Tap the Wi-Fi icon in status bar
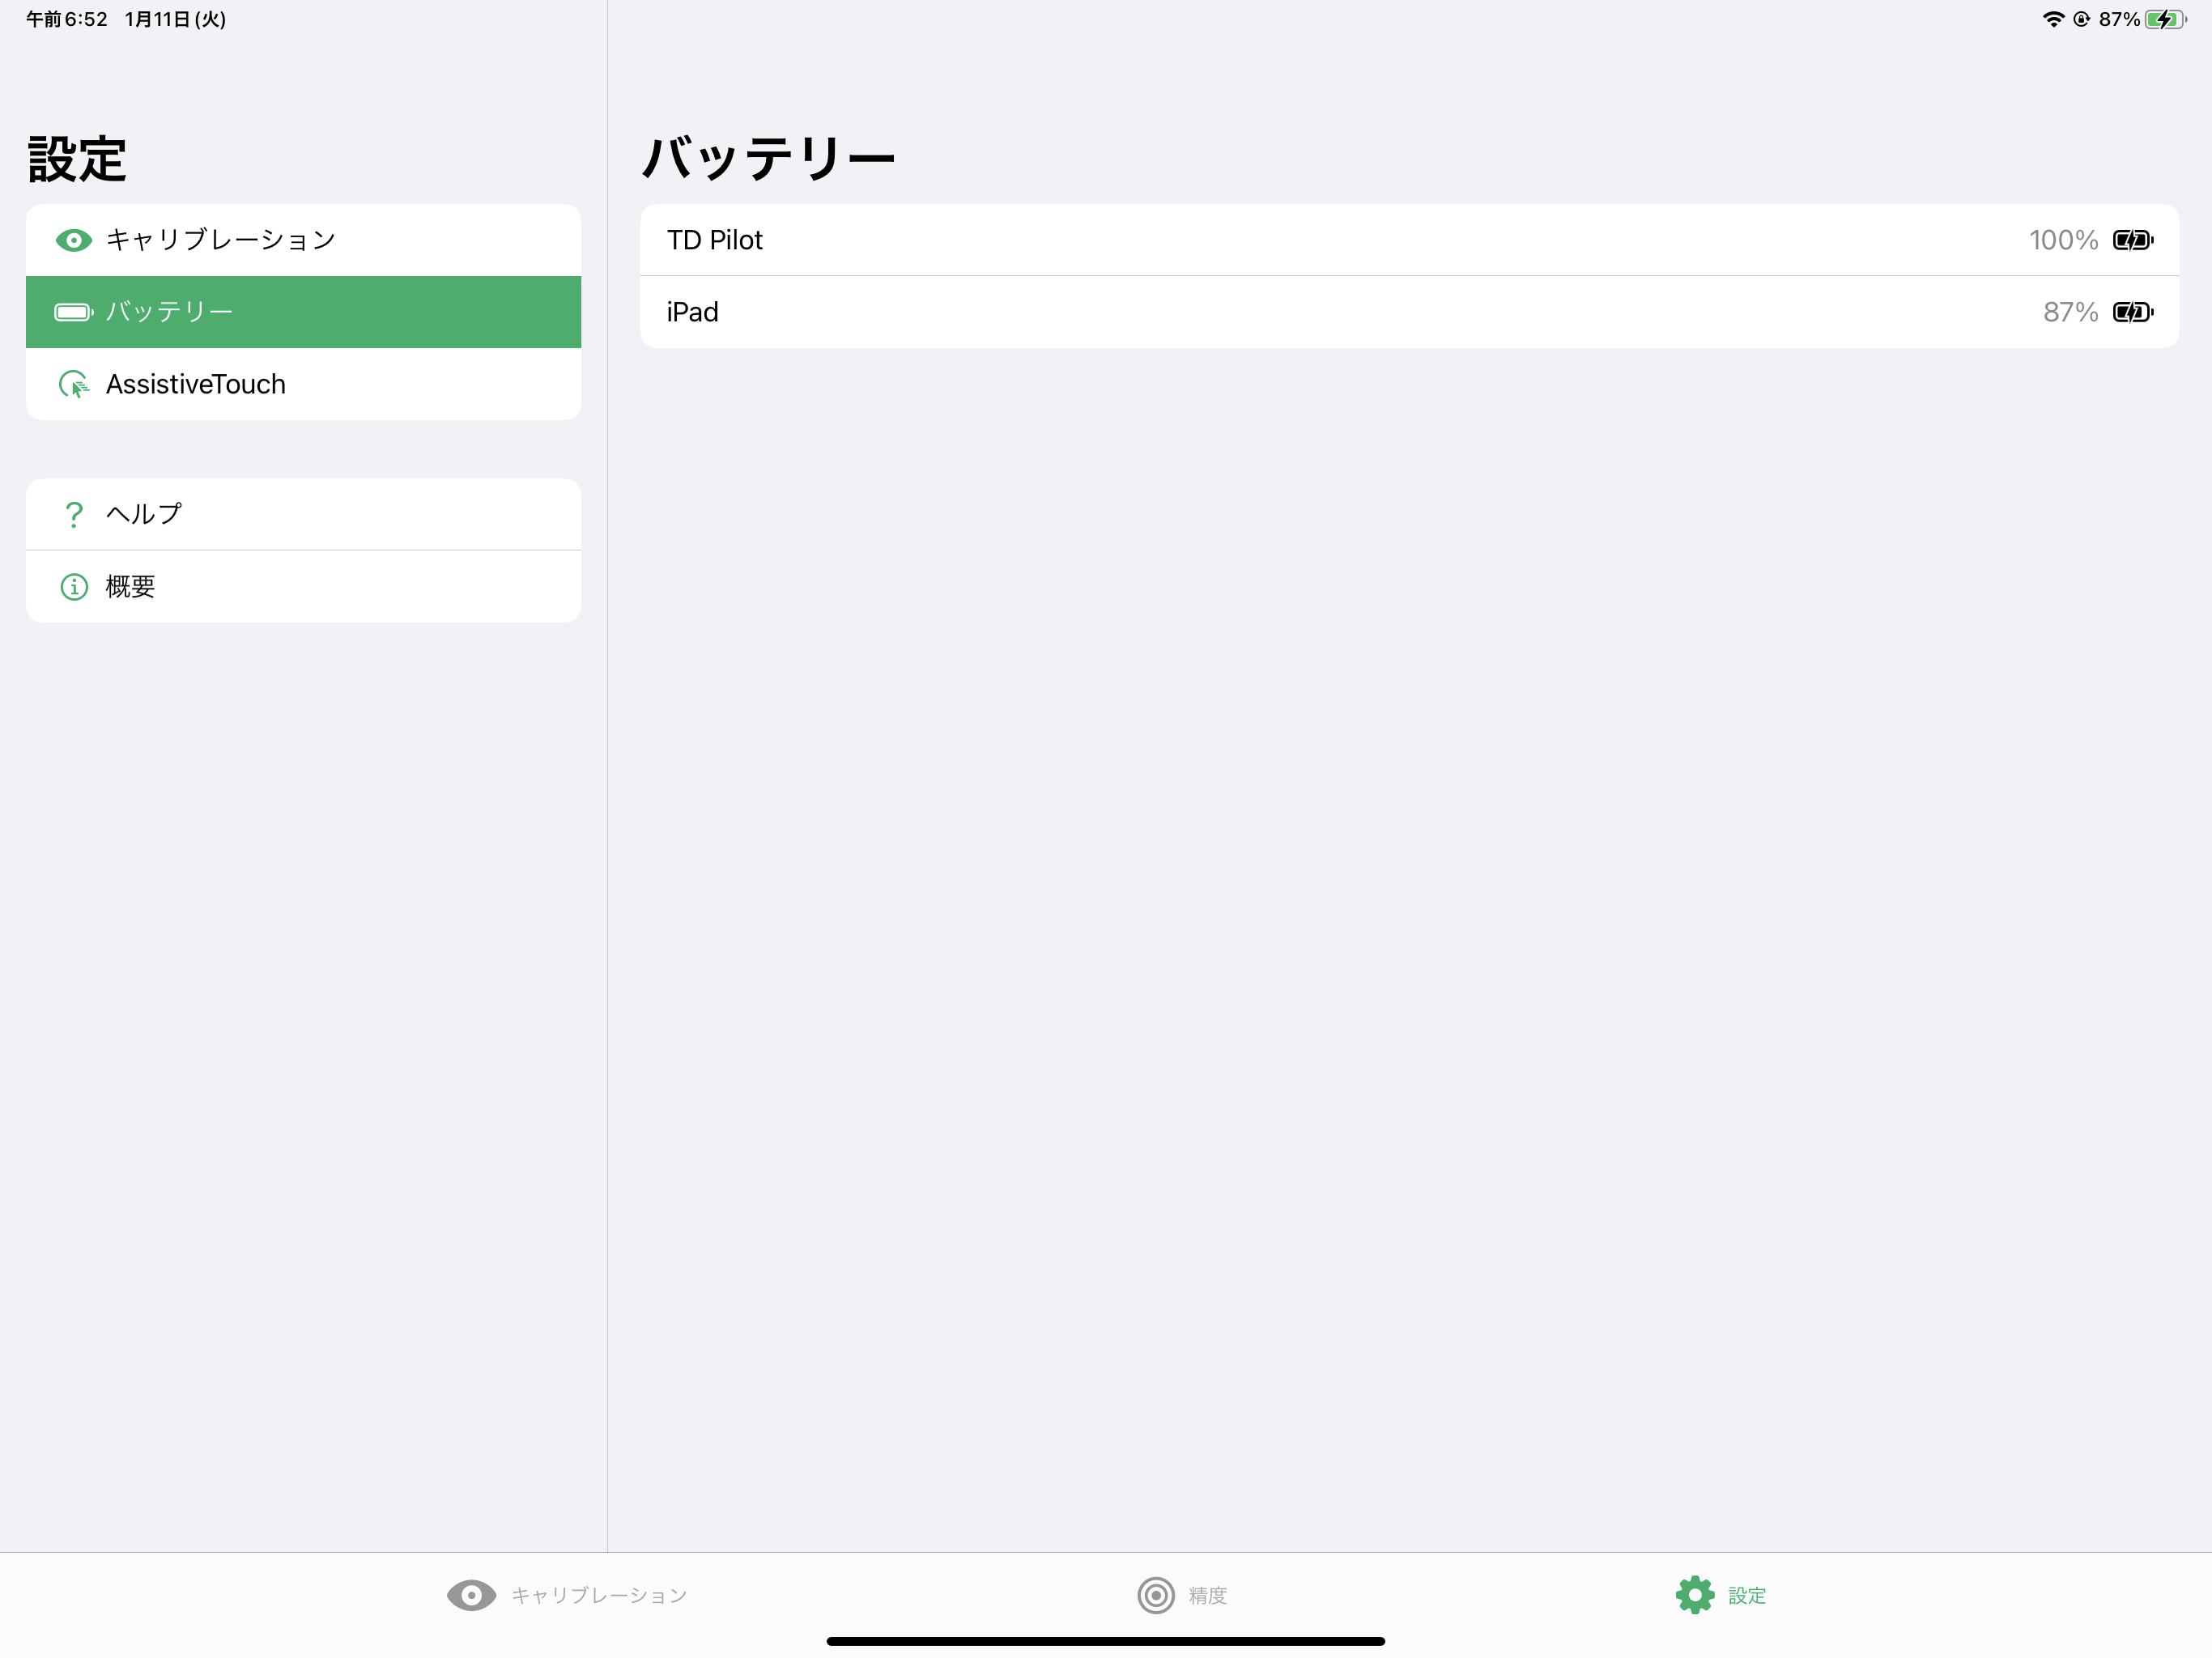 (x=2052, y=19)
